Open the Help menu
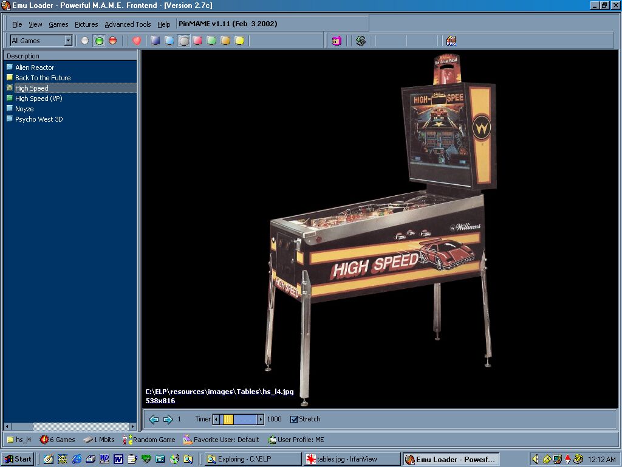Screen dimensions: 622x467 163,24
